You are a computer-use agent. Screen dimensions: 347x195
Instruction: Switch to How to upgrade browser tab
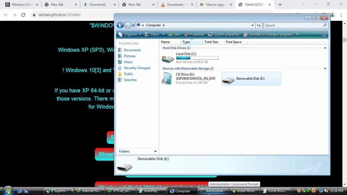(215, 5)
